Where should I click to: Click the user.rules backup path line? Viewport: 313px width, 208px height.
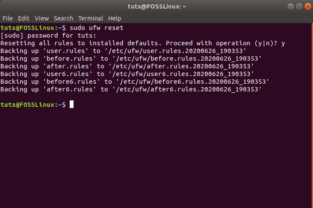[x=124, y=51]
